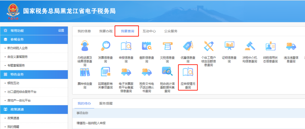Open 应申报情况查询 icon

click(x=188, y=72)
